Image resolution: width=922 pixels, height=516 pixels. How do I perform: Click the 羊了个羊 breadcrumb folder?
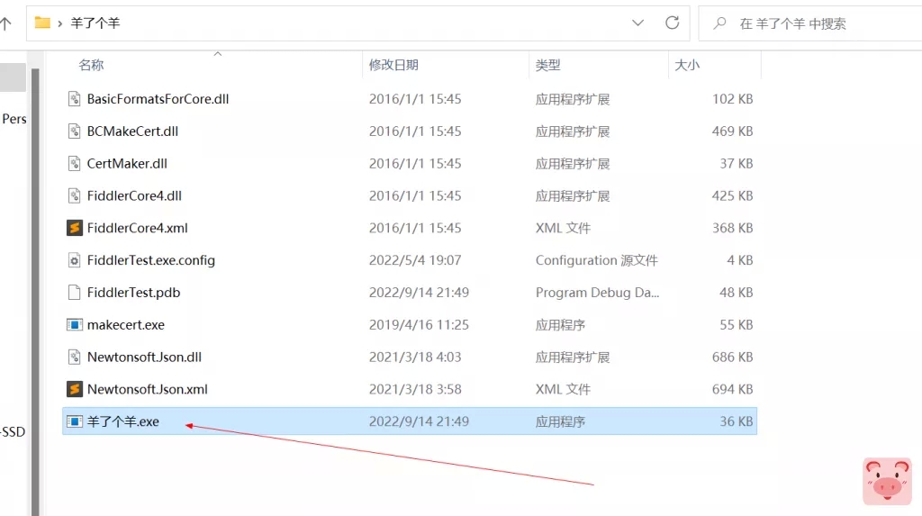tap(95, 23)
